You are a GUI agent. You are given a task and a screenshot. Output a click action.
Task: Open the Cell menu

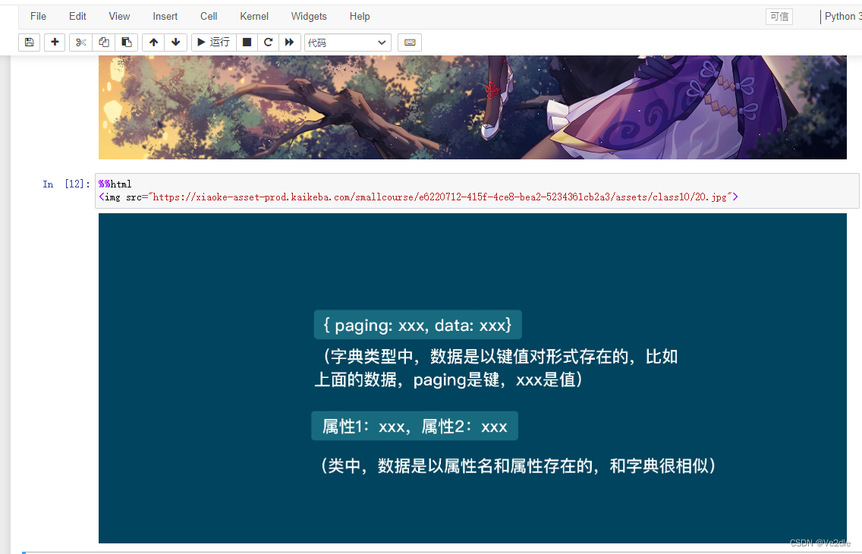tap(209, 16)
